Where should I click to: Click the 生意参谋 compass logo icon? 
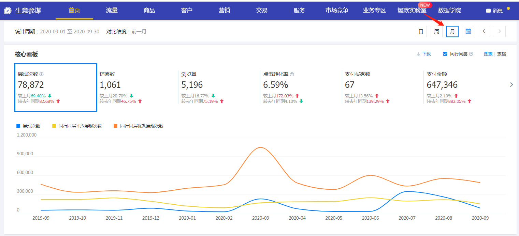[x=8, y=11]
